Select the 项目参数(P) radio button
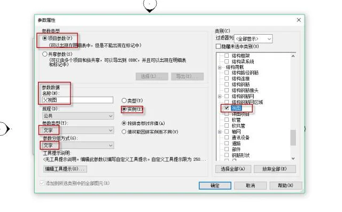Image resolution: width=342 pixels, height=212 pixels. pyautogui.click(x=45, y=38)
